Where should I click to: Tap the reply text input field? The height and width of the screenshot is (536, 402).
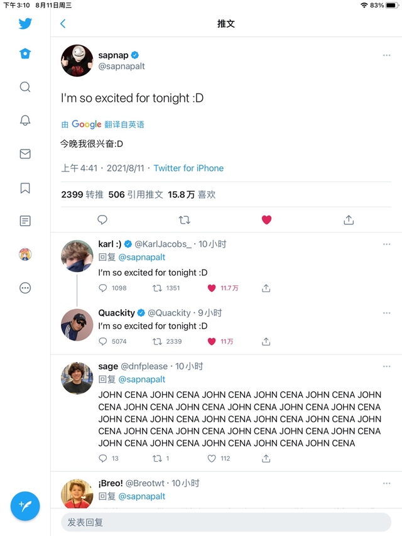[226, 522]
